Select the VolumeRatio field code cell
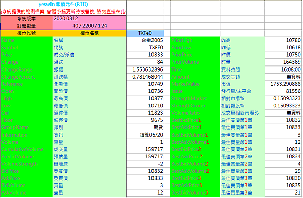303x198 pixels. [x=195, y=113]
